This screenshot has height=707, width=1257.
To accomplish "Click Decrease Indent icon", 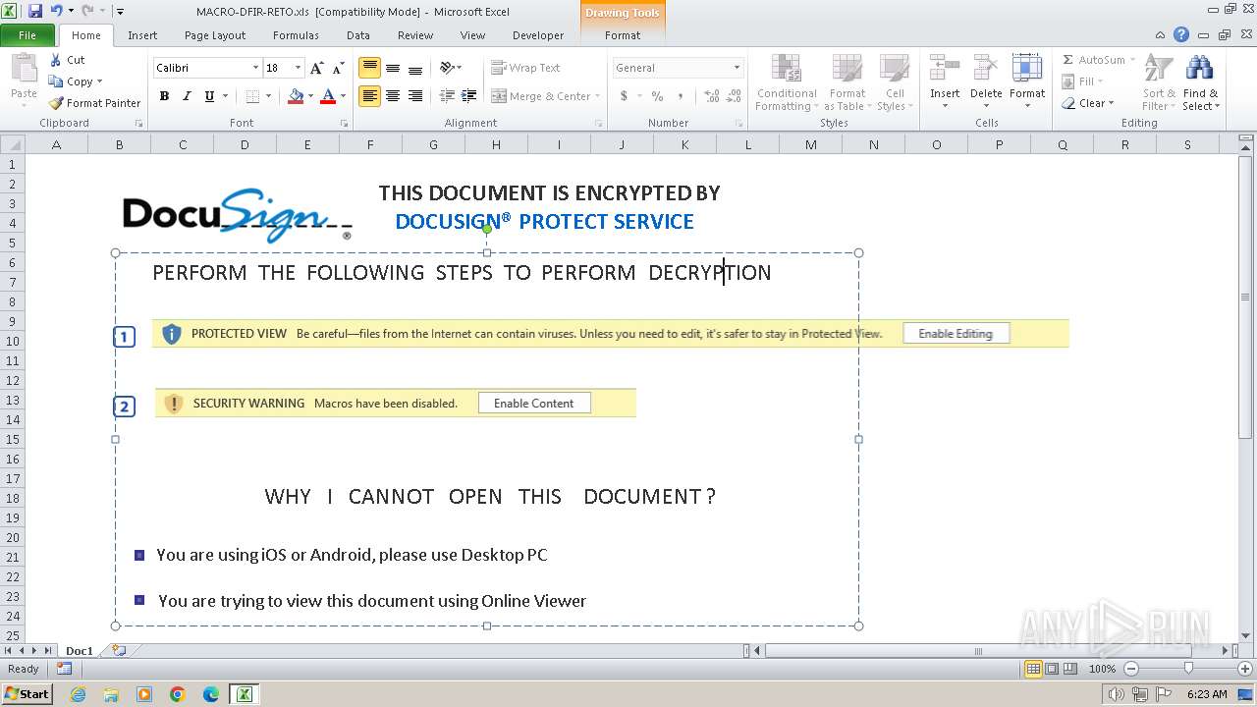I will tap(447, 96).
